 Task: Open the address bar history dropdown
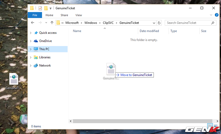tap(154, 23)
